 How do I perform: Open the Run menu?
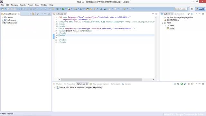point(37,5)
